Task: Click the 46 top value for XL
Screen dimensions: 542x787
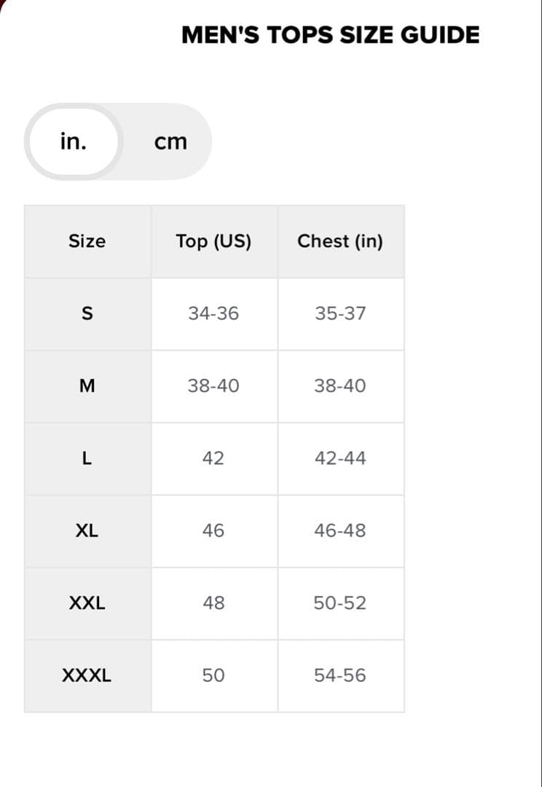Action: (x=214, y=530)
